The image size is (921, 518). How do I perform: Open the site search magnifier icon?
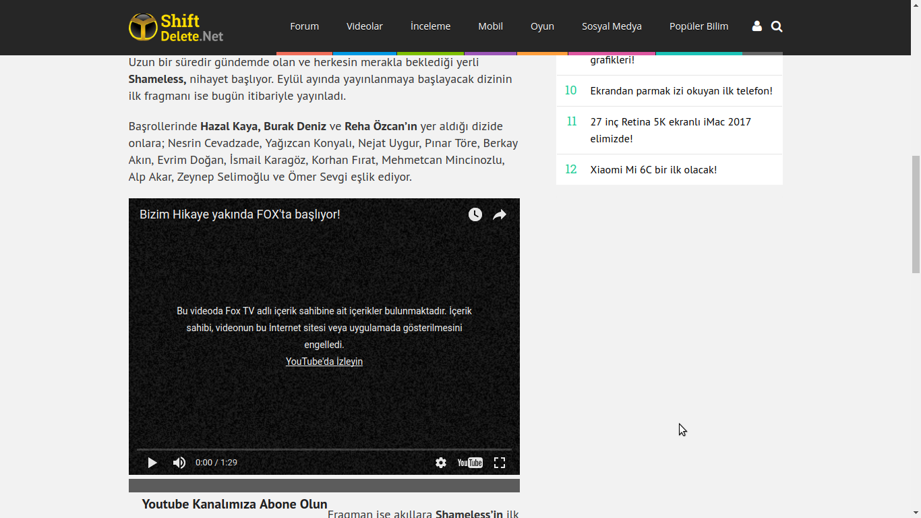pyautogui.click(x=777, y=26)
